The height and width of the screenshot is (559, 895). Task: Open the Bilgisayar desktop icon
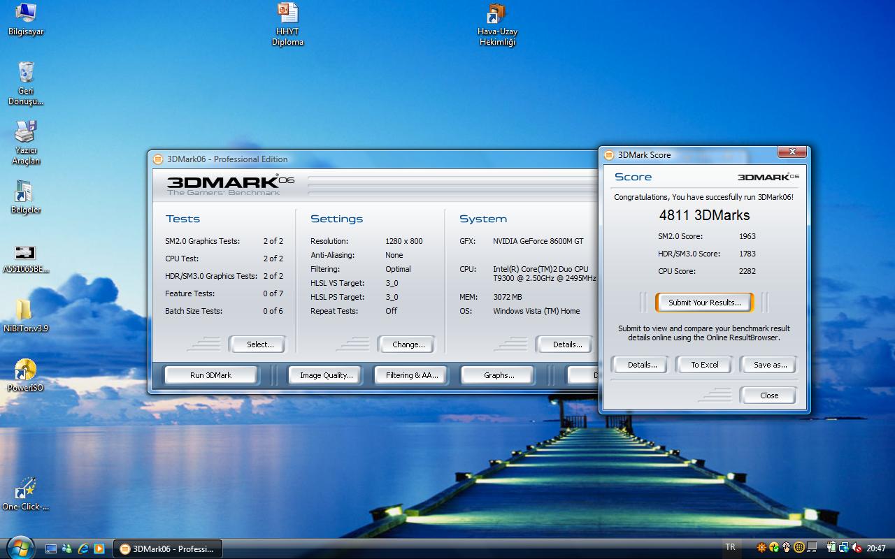(26, 20)
